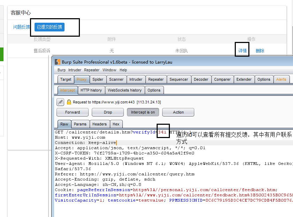
Task: Switch to the Scanner tab
Action: coord(117,79)
